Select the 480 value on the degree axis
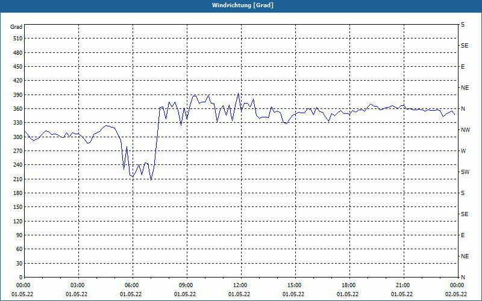 17,53
